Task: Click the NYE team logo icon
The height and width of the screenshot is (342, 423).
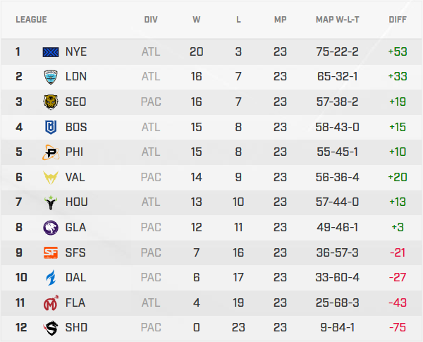Action: (x=51, y=51)
